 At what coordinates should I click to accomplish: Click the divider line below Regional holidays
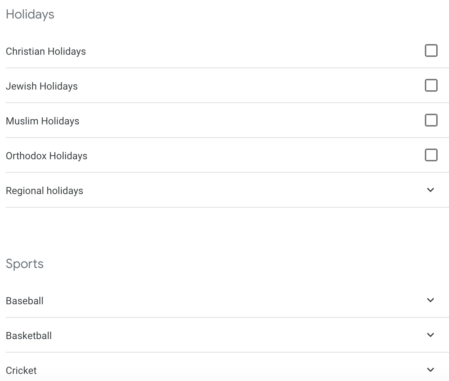pyautogui.click(x=227, y=207)
